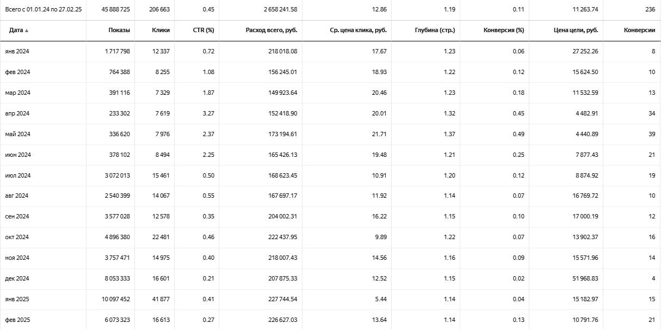Click the Конверсия (%) column header
This screenshot has height=329, width=661.
tap(503, 31)
